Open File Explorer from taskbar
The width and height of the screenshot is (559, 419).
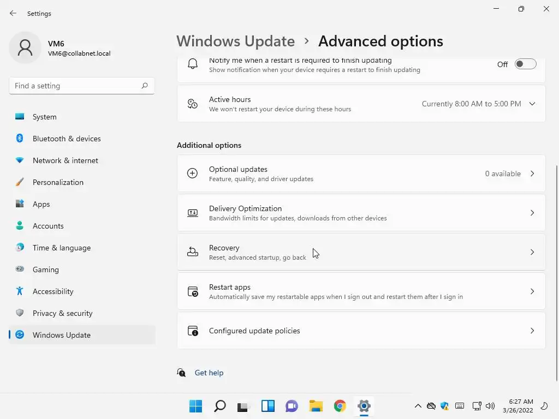pyautogui.click(x=316, y=406)
